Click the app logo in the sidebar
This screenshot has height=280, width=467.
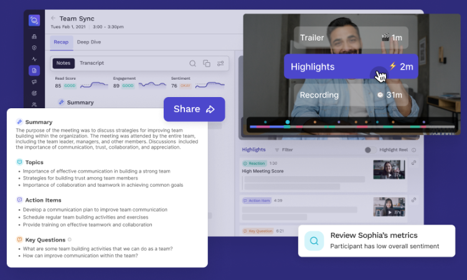(x=34, y=21)
